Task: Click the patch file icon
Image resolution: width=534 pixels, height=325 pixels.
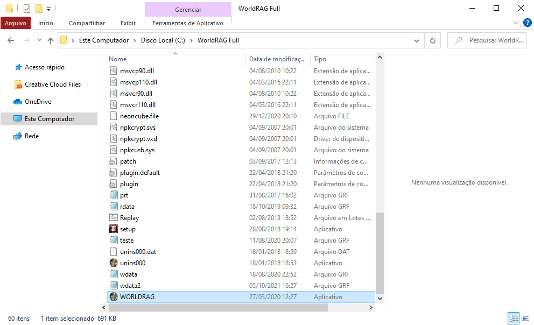Action: (114, 161)
